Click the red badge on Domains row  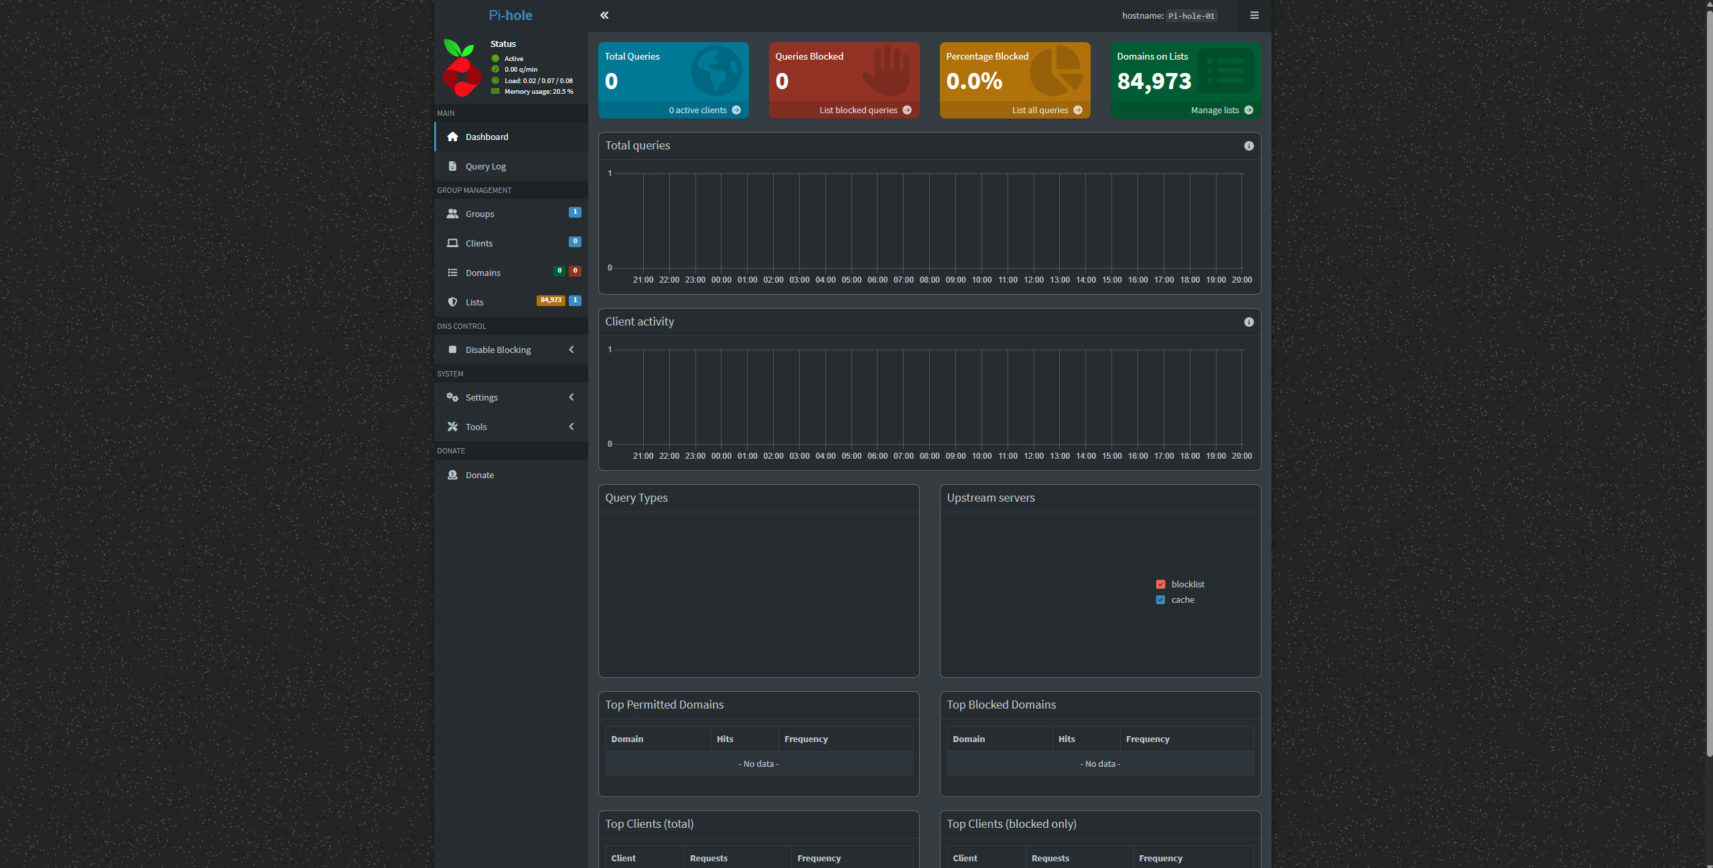575,271
